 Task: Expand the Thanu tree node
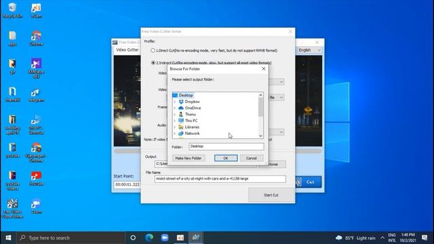[x=175, y=115]
